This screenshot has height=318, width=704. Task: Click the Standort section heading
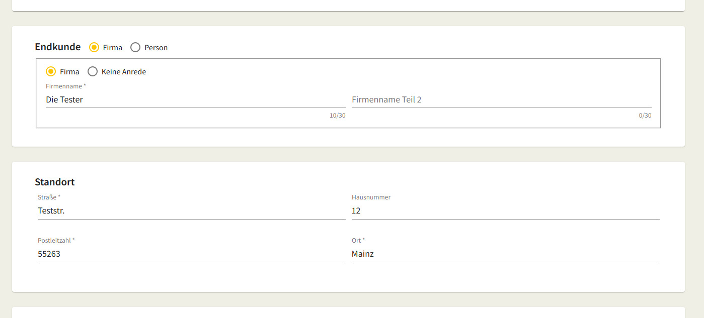(x=55, y=182)
